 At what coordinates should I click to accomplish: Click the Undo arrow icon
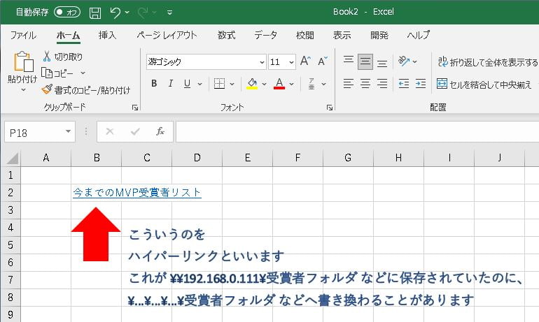tap(115, 13)
